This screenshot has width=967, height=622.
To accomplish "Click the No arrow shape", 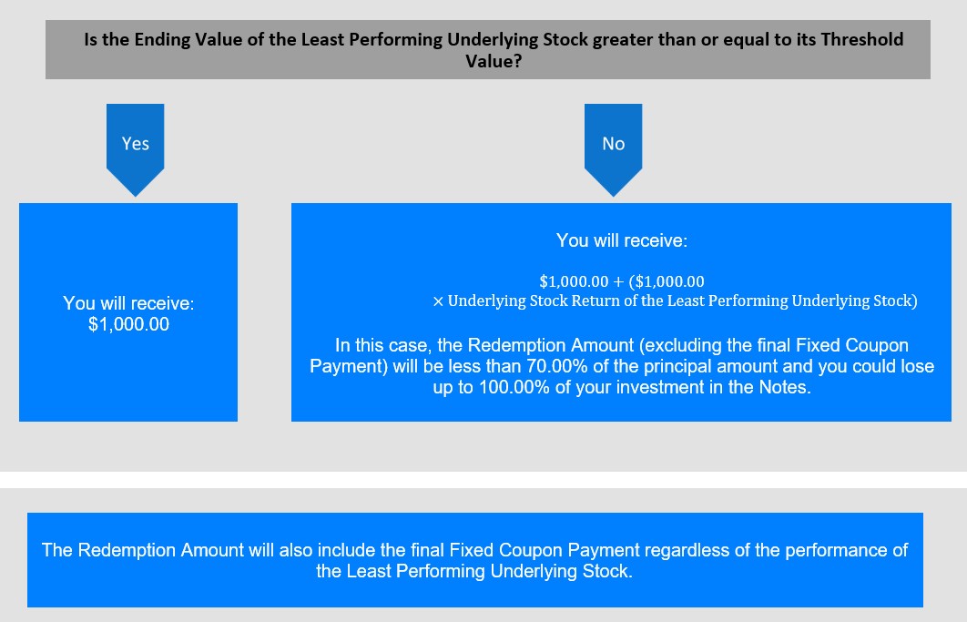I will pos(613,150).
